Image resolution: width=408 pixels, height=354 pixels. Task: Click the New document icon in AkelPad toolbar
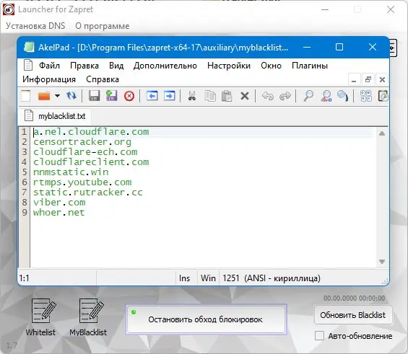click(x=26, y=96)
